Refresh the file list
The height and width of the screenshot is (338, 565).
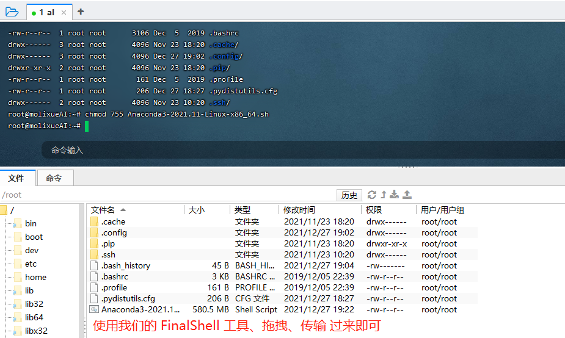[x=372, y=195]
